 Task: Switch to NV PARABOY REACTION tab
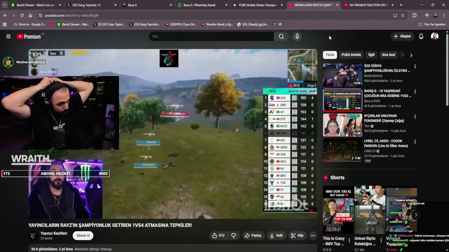click(x=369, y=5)
